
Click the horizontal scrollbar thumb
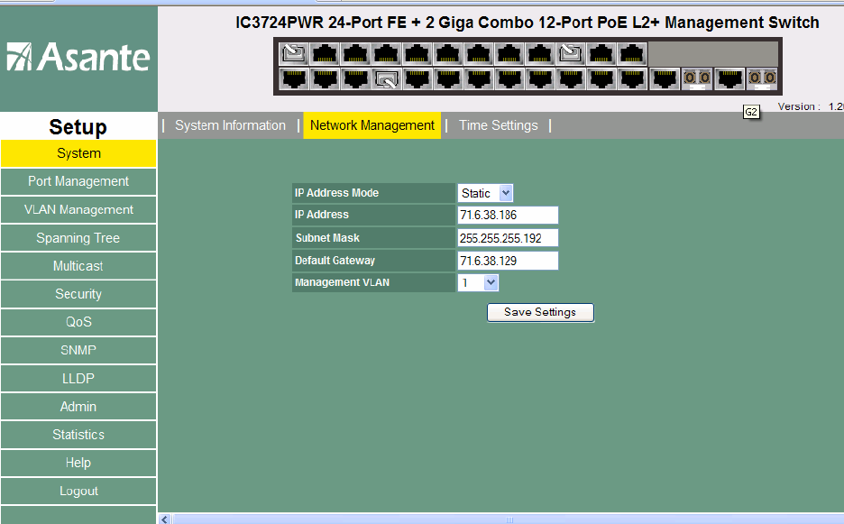tap(509, 519)
